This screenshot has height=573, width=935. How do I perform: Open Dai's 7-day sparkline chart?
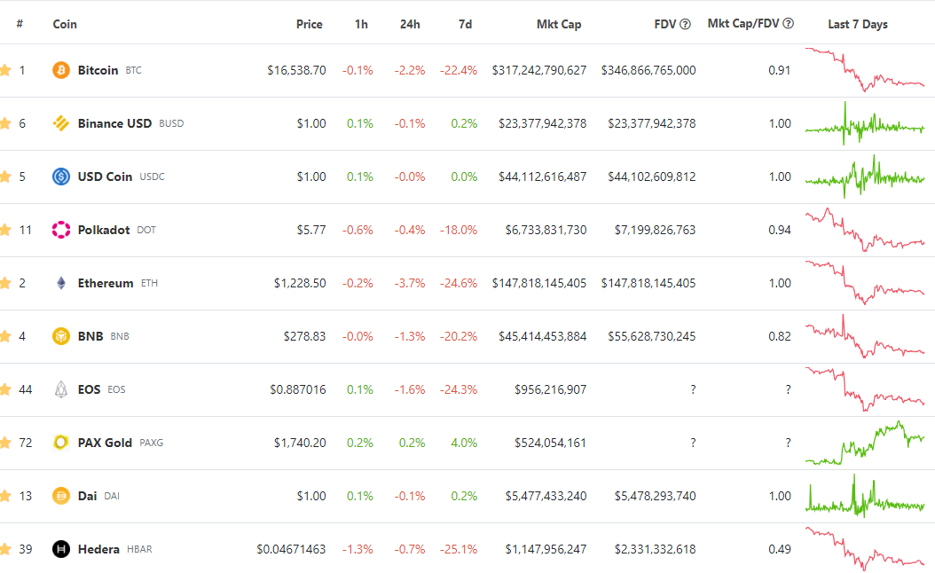coord(865,496)
